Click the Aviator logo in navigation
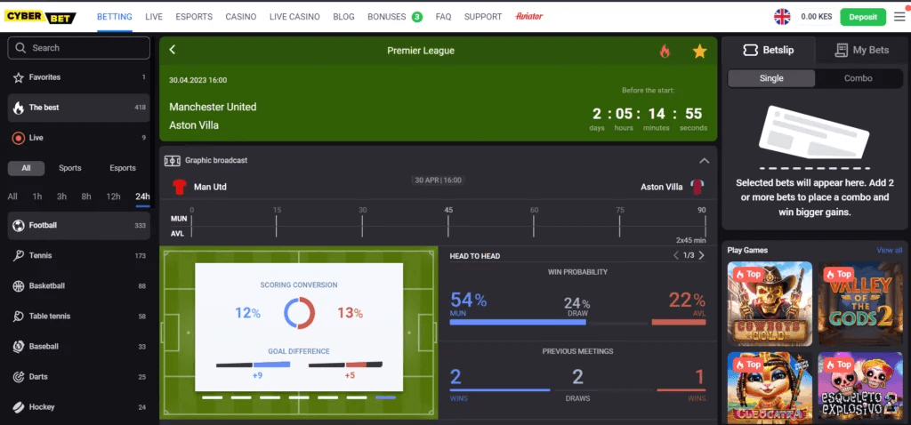This screenshot has height=425, width=911. click(x=528, y=16)
